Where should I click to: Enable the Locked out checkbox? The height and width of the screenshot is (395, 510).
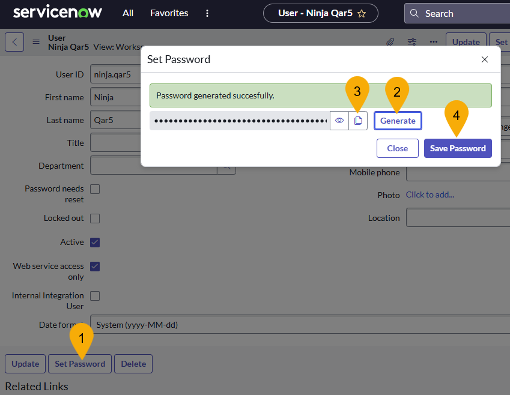pos(94,218)
